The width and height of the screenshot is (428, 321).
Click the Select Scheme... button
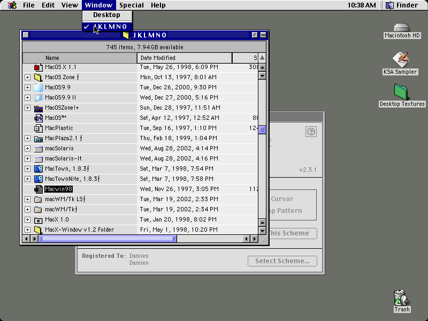282,261
